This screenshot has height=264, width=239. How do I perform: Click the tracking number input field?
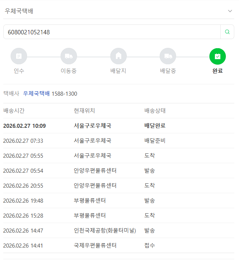[112, 32]
